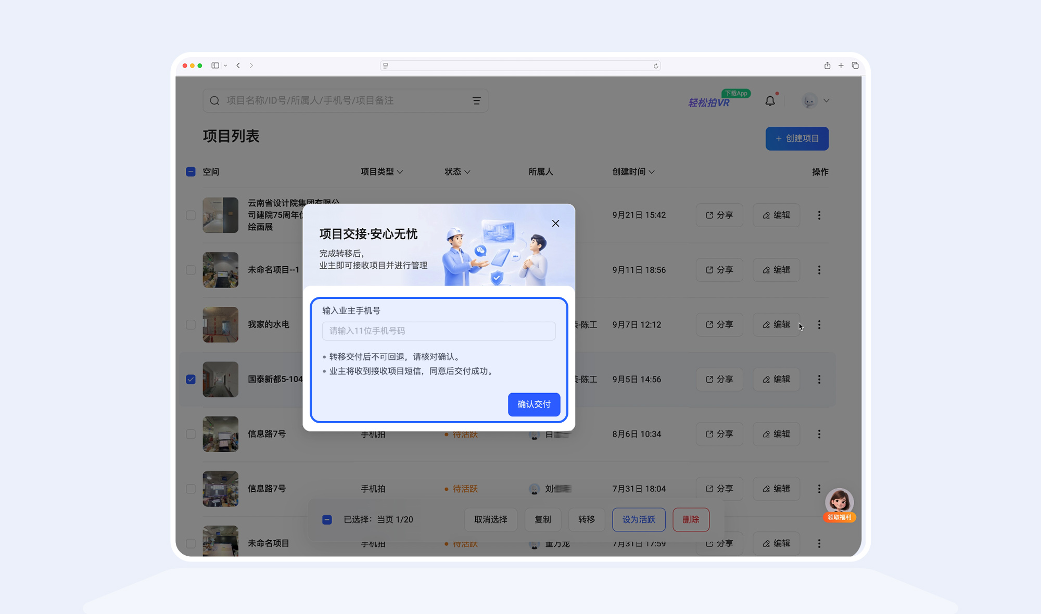Share the 9月21日 15:42 project
Viewport: 1041px width, 614px height.
[x=719, y=215]
